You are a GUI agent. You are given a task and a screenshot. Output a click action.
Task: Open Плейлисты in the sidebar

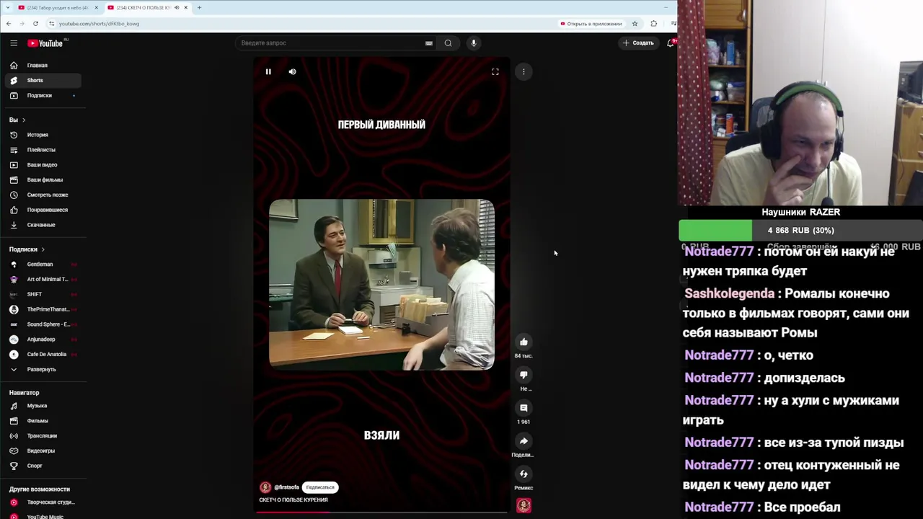click(43, 150)
